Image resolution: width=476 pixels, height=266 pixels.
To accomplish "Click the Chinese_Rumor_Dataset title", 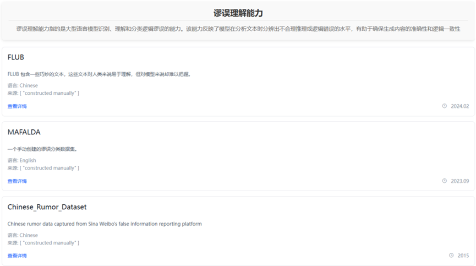I will 47,207.
